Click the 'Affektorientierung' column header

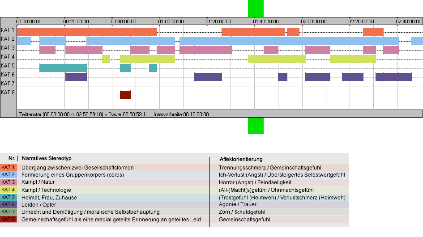coord(241,159)
